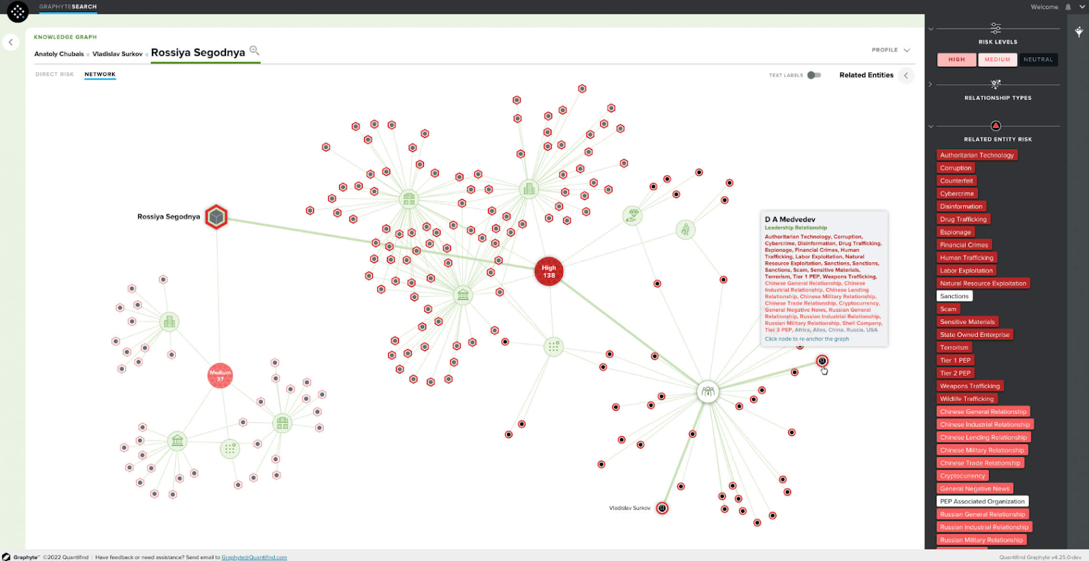Click the back arrow circle button

[10, 42]
